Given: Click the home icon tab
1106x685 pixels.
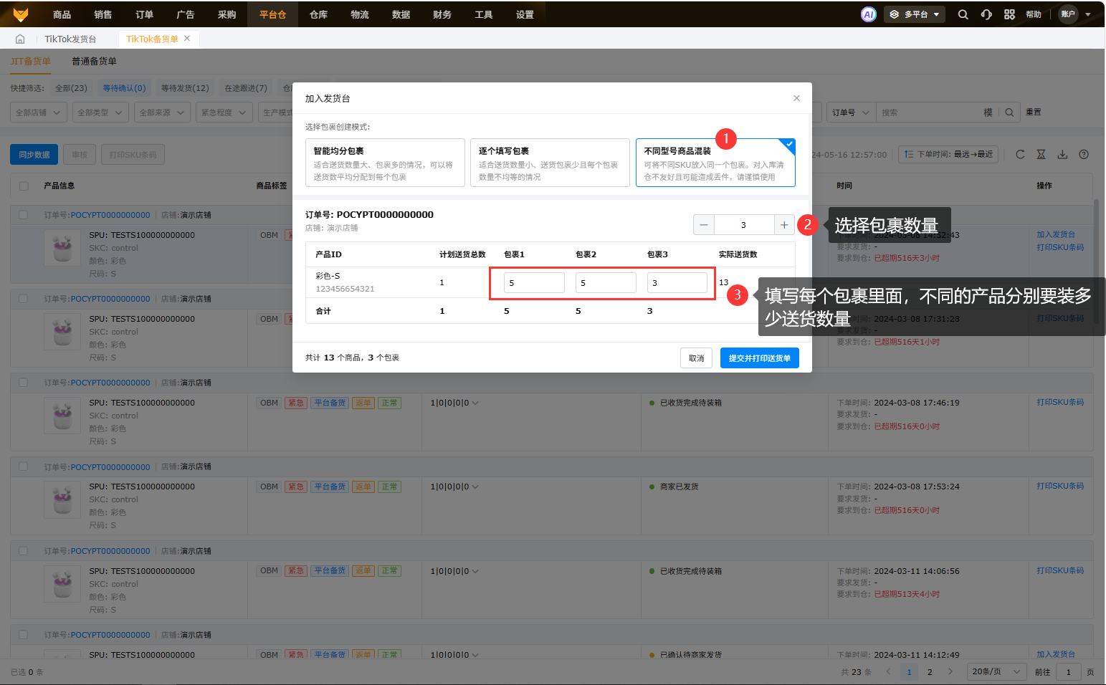Looking at the screenshot, I should (20, 39).
